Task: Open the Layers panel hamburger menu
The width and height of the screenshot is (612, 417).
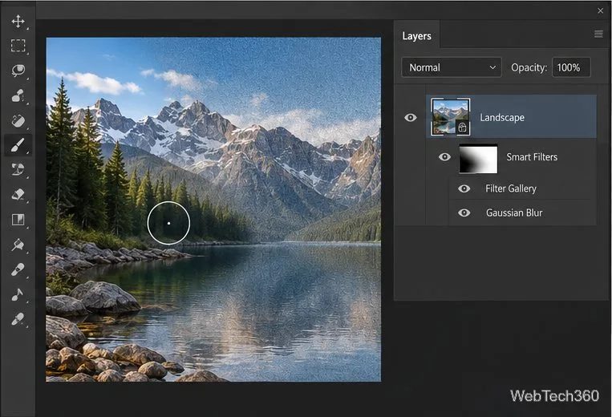Action: 598,34
